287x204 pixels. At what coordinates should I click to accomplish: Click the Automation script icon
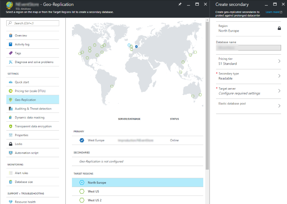11,153
